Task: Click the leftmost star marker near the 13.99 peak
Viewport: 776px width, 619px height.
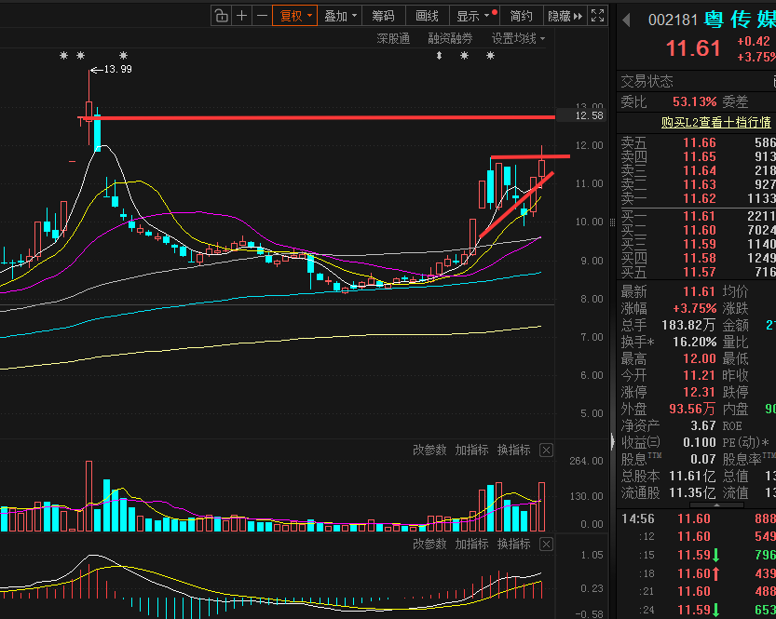Action: [63, 55]
